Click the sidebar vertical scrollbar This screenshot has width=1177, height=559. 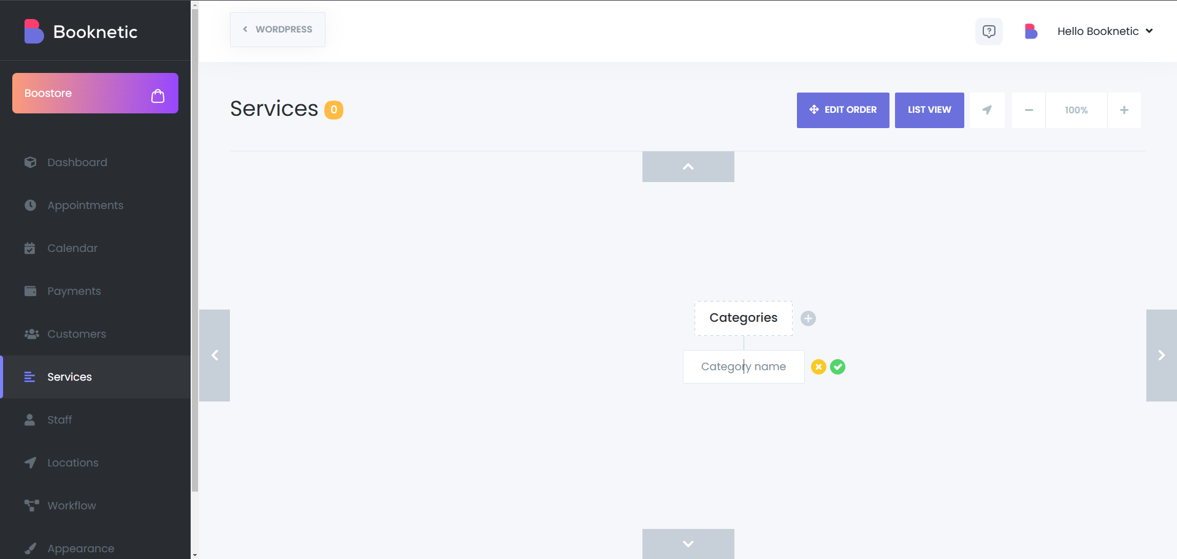coord(195,250)
